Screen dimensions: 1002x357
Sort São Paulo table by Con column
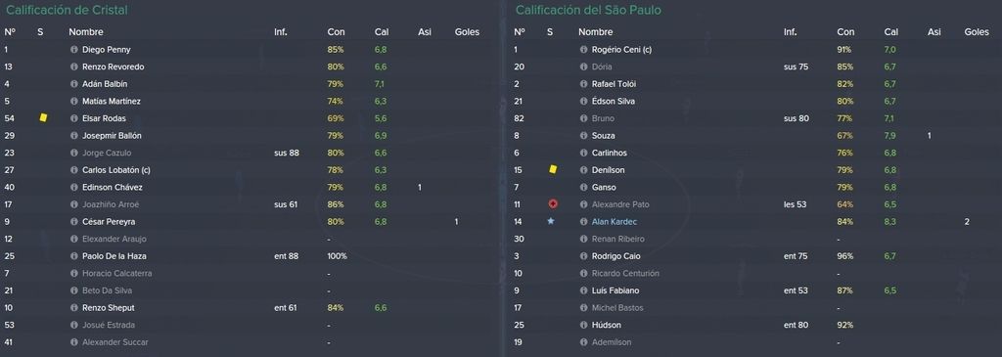[844, 32]
